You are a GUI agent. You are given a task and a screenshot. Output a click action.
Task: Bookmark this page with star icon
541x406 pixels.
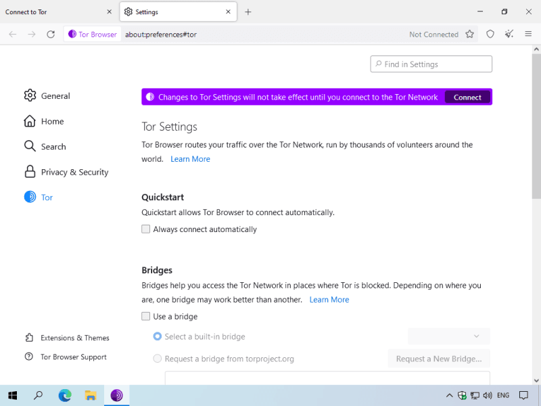coord(470,35)
